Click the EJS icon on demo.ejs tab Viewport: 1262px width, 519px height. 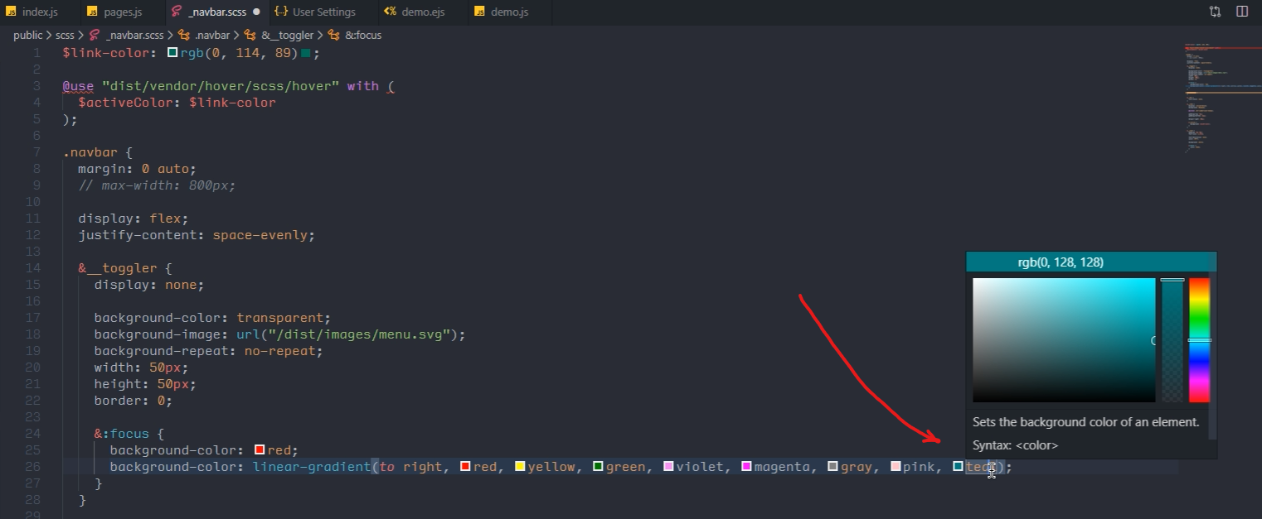click(391, 12)
